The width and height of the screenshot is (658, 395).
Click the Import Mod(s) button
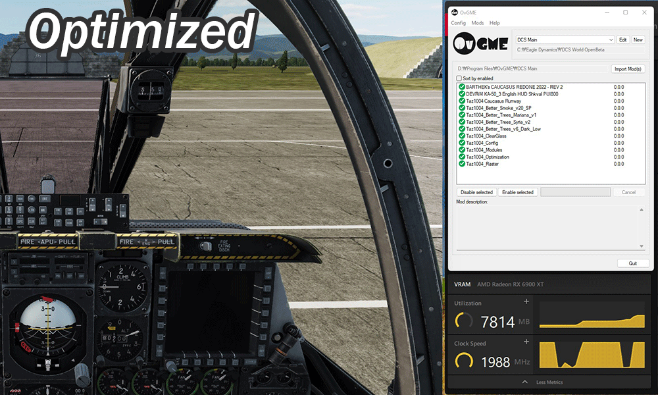pos(628,69)
